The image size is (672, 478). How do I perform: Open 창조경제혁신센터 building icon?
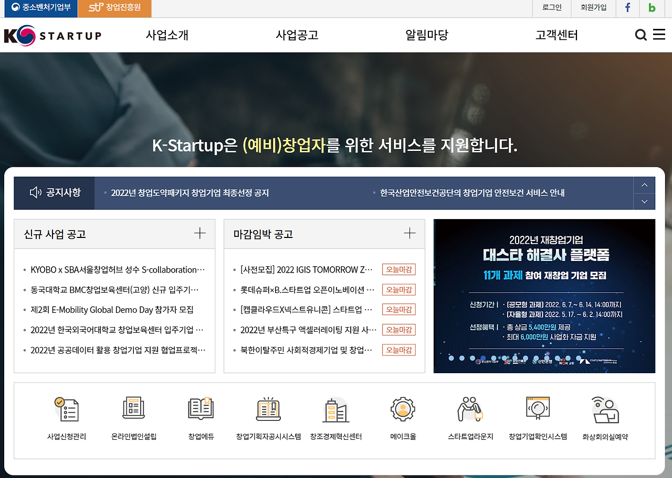pos(336,410)
